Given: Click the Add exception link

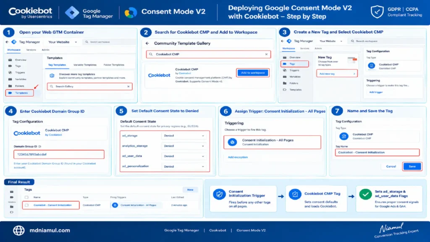Looking at the screenshot, I should point(238,157).
